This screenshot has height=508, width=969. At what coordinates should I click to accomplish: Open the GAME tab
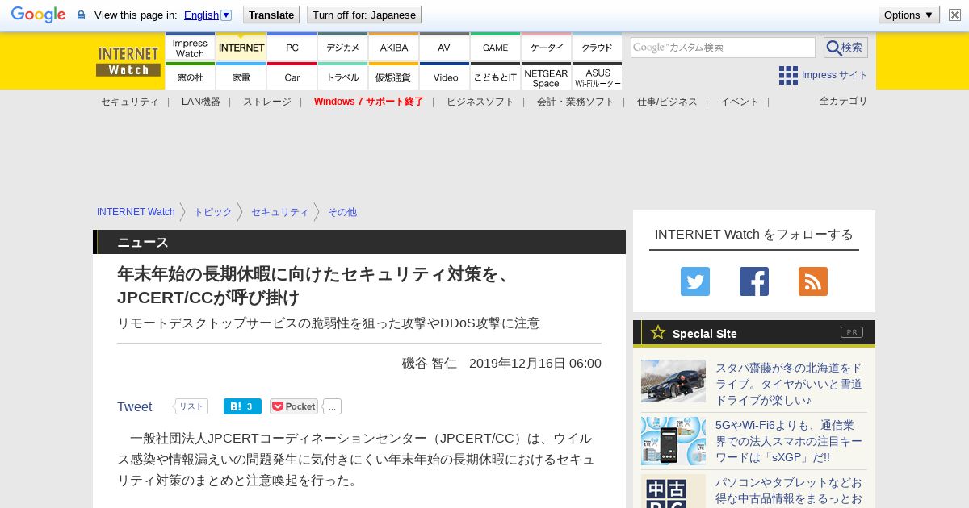coord(495,48)
